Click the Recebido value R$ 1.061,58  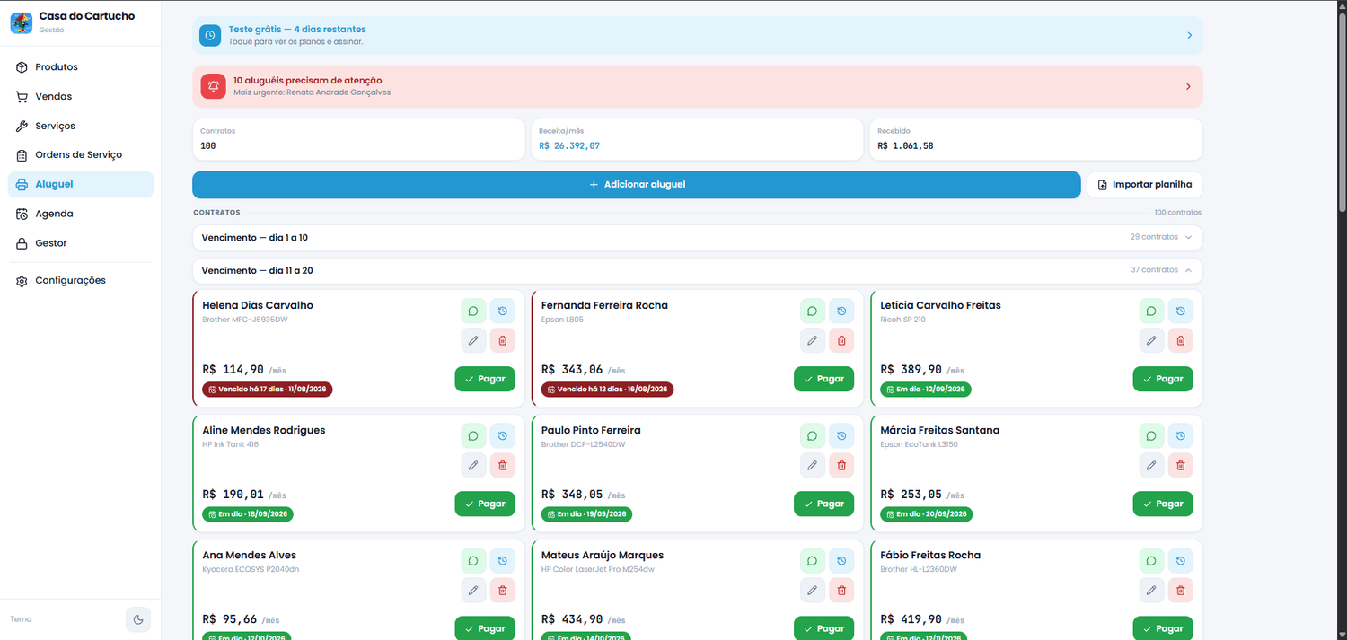point(905,145)
